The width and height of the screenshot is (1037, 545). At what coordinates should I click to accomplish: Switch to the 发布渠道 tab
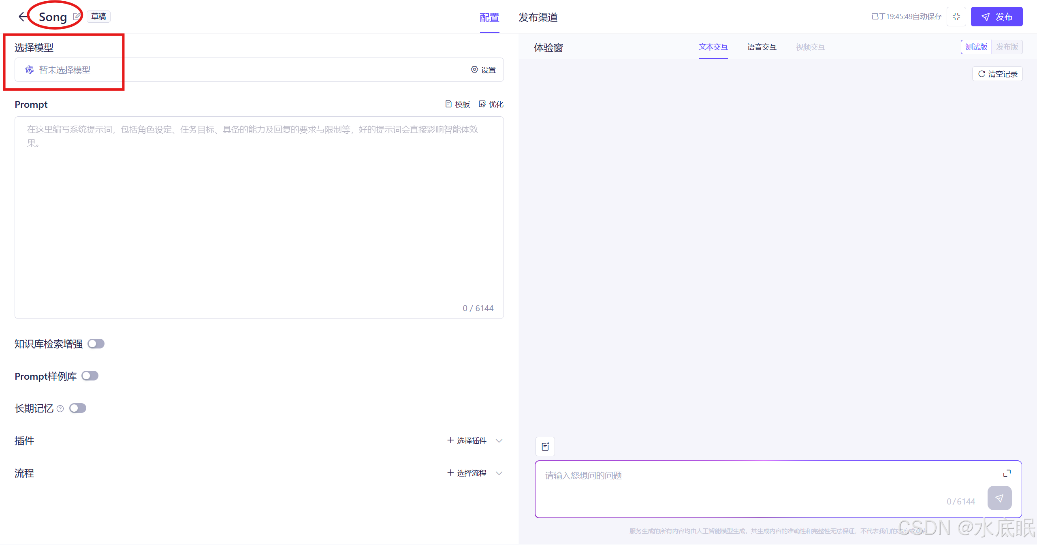point(538,17)
